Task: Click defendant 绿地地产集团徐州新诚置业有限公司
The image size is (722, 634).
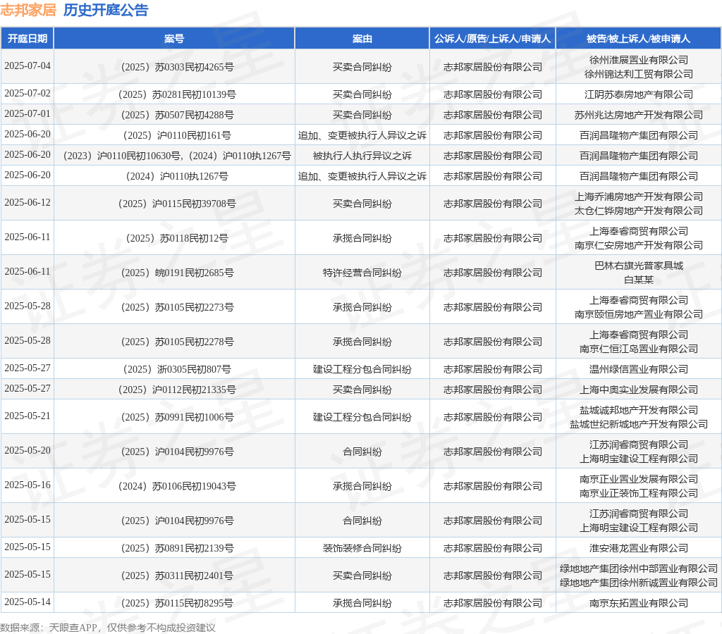Action: [x=638, y=583]
